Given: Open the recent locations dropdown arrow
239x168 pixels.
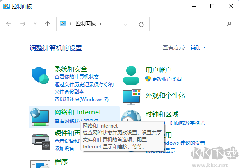Looking at the screenshot, I should click(35, 24).
